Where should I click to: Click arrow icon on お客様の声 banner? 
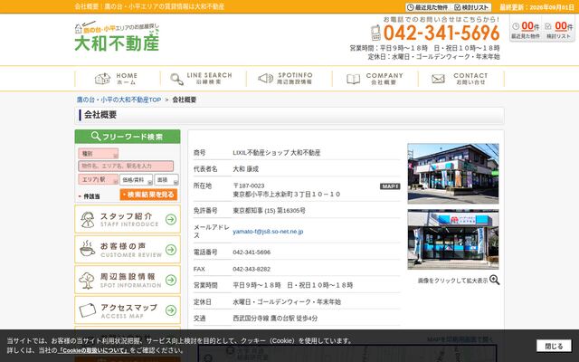coord(171,250)
